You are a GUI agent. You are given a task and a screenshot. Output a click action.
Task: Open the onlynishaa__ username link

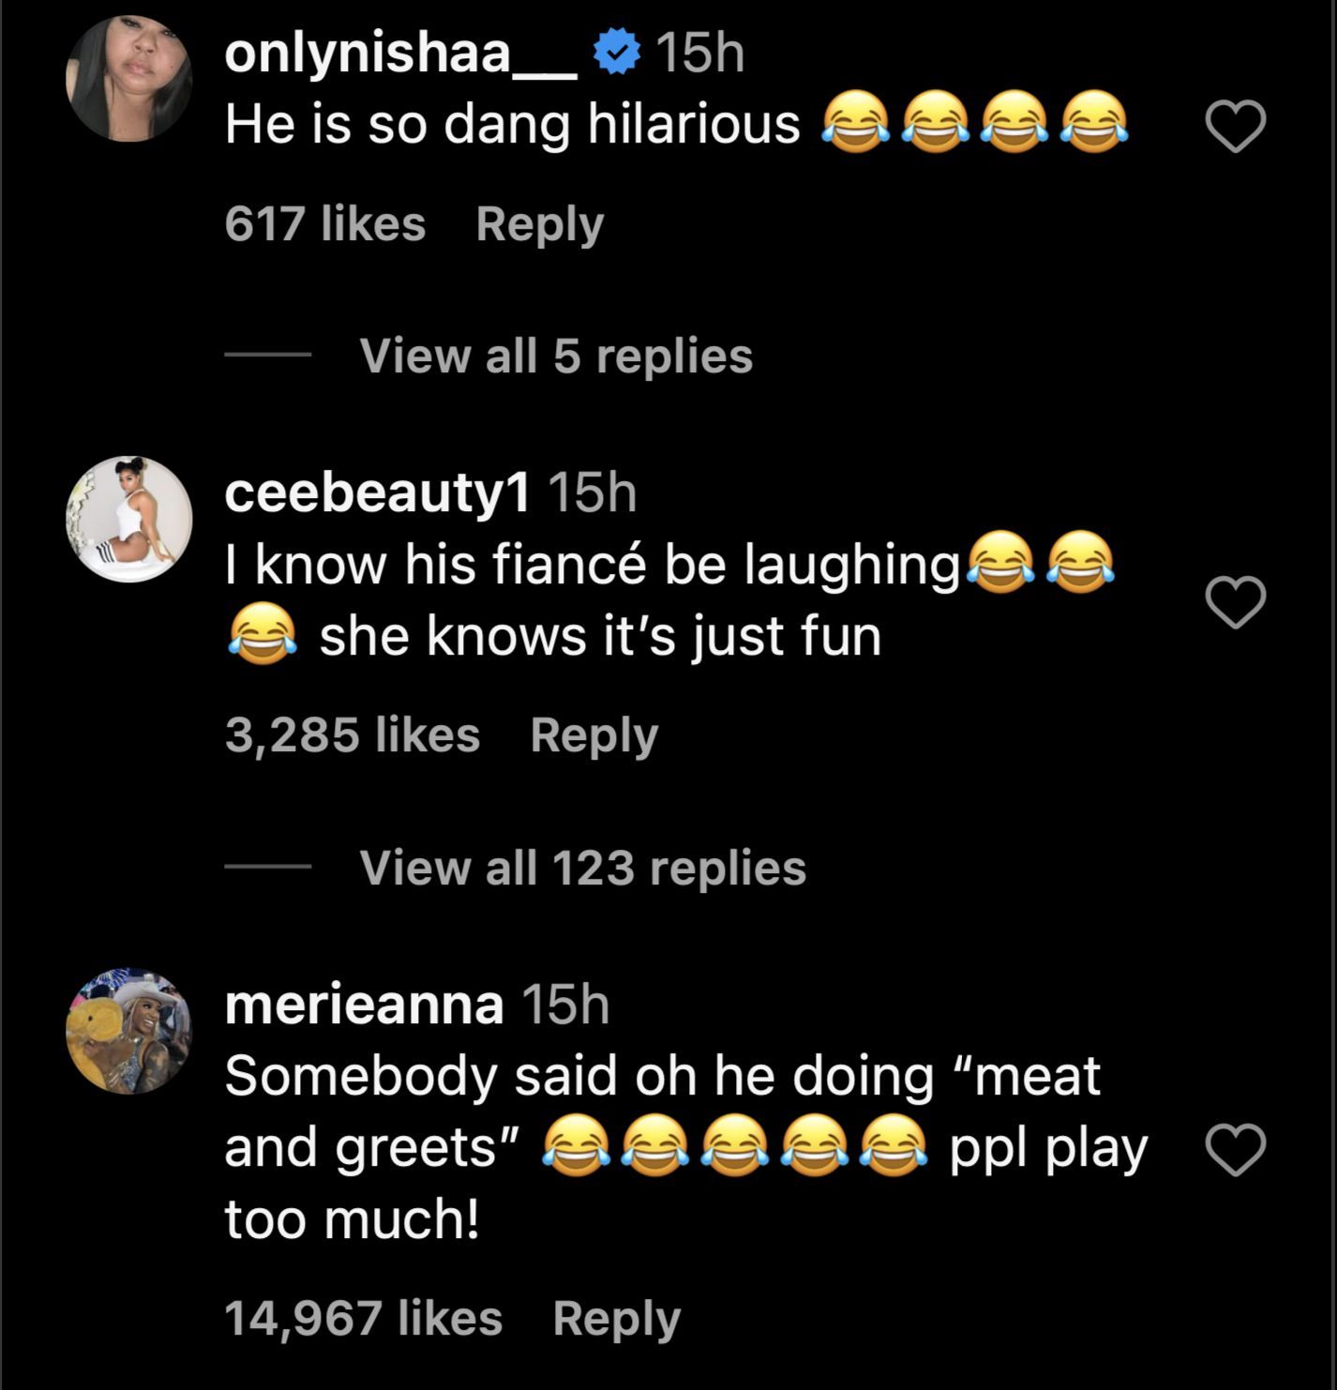(x=400, y=53)
